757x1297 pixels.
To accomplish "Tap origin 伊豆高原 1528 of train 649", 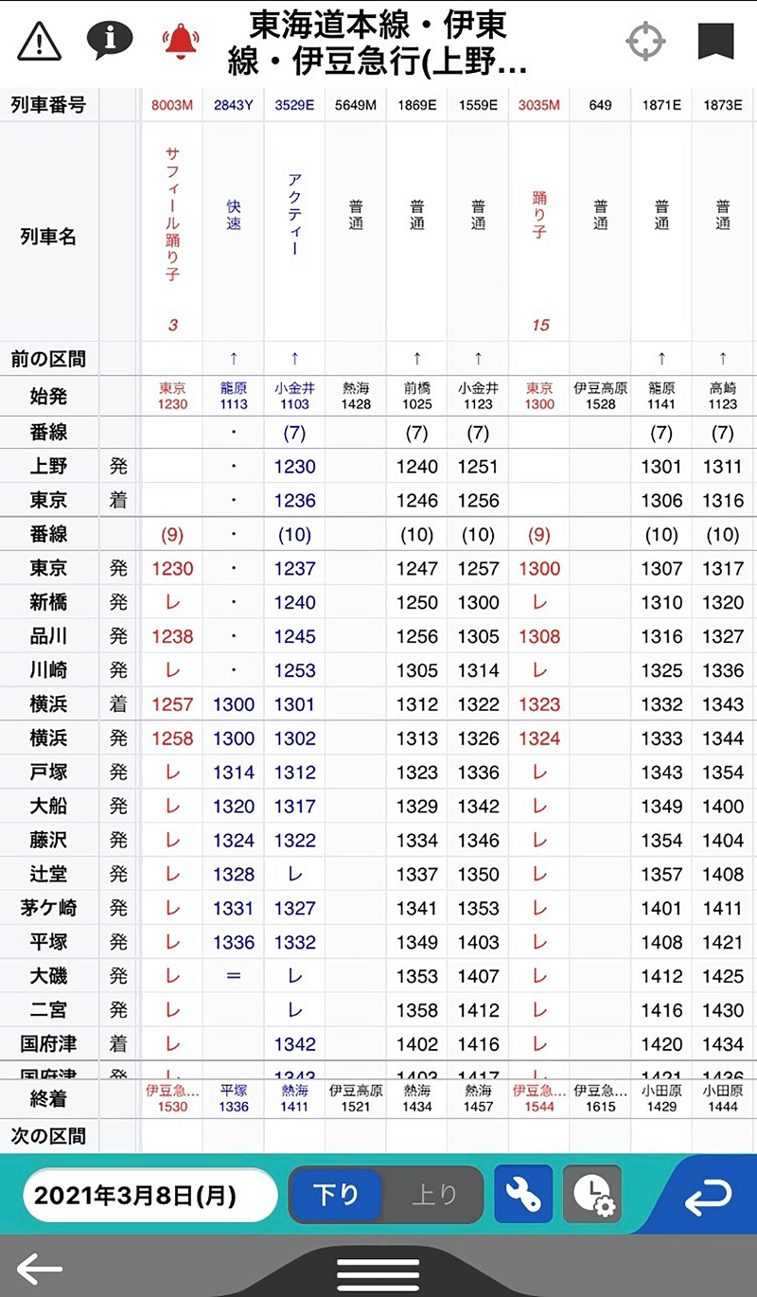I will pyautogui.click(x=600, y=396).
